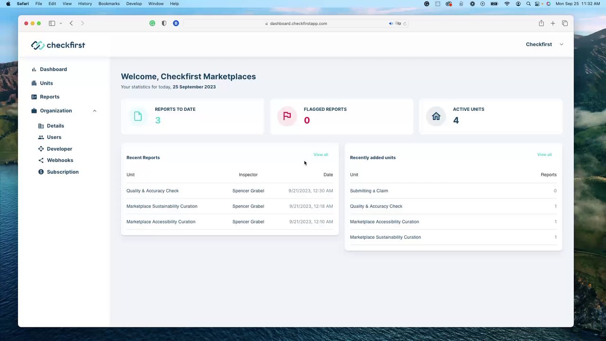Open Safari's Share button

pos(541,23)
